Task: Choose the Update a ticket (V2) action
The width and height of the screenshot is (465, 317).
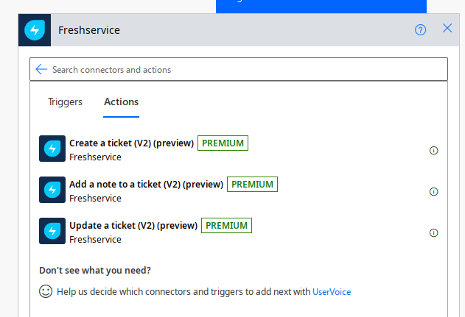Action: pyautogui.click(x=133, y=225)
